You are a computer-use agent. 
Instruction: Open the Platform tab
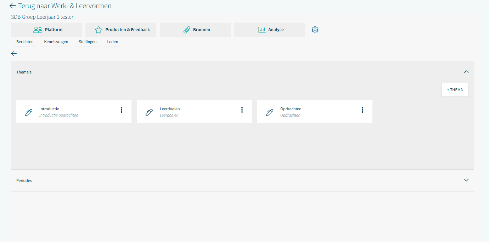46,30
